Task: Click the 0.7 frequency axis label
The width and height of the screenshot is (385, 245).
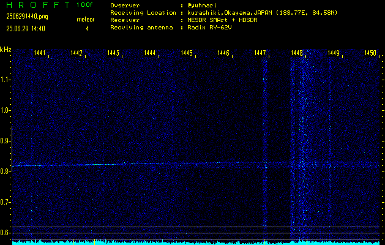Action: click(5, 202)
